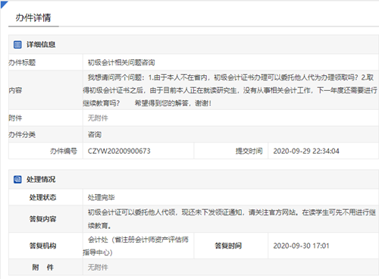
Task: Click the 详细信息 section icon
Action: [x=17, y=45]
